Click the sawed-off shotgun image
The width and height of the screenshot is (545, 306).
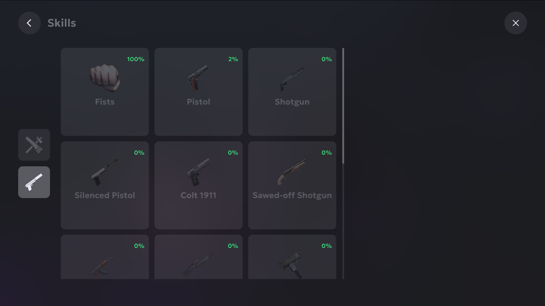[292, 172]
